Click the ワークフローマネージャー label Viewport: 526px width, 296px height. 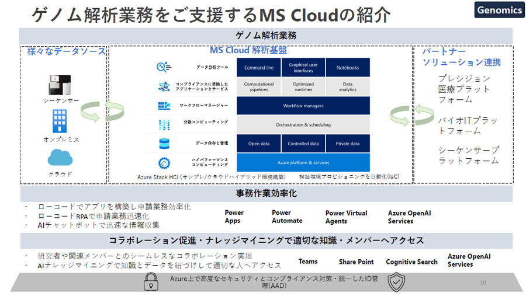pyautogui.click(x=203, y=106)
